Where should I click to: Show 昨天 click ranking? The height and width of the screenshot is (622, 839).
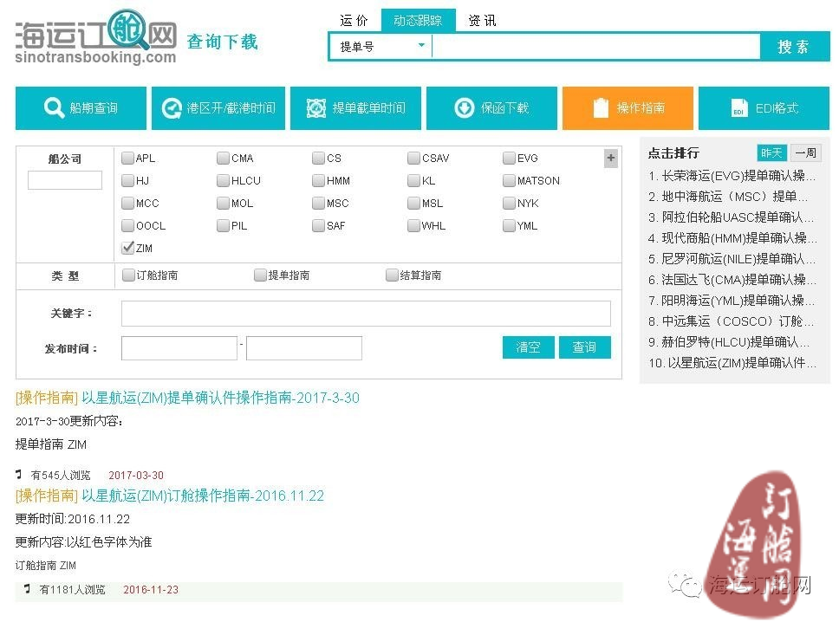coord(771,153)
